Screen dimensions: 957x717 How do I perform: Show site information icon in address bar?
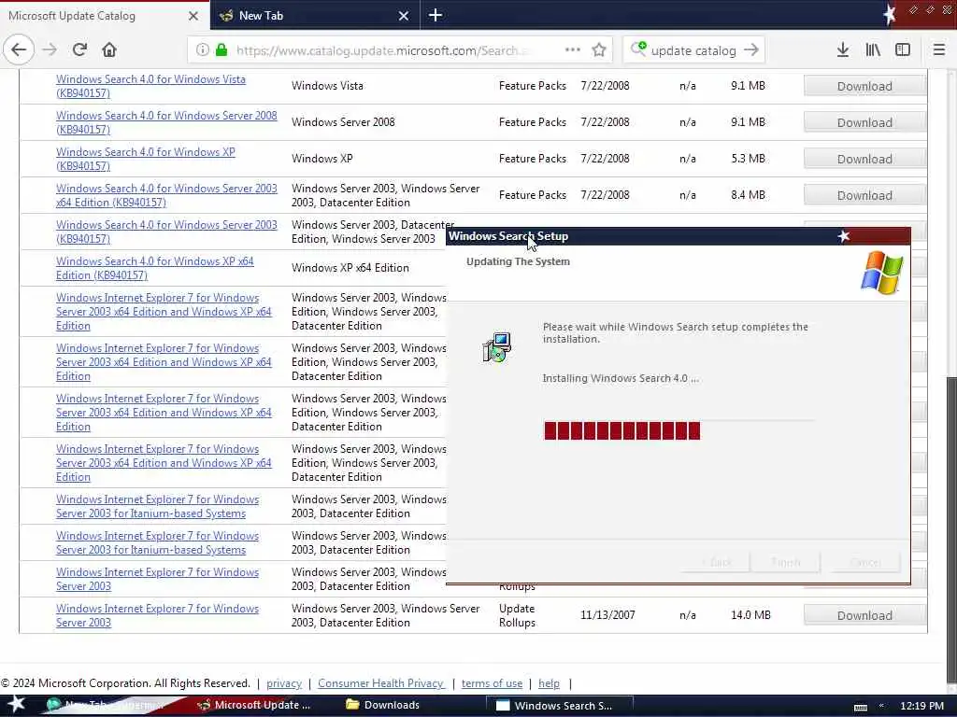203,50
